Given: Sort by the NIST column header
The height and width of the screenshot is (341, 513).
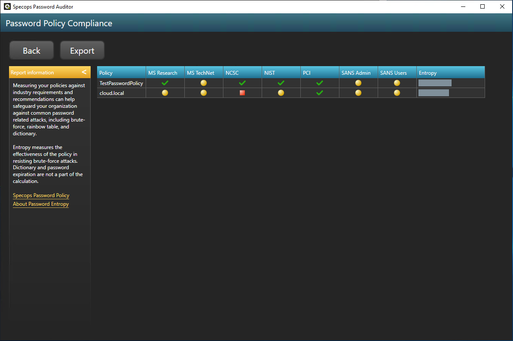Looking at the screenshot, I should coord(281,73).
